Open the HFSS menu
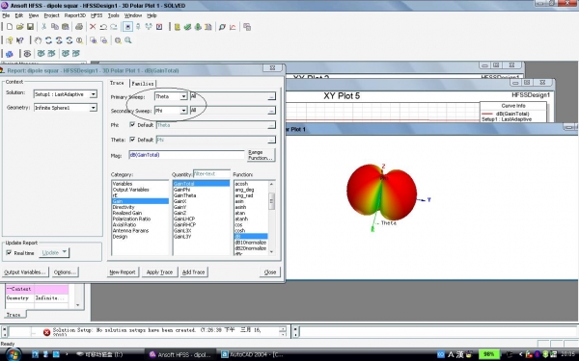The image size is (579, 361). (x=96, y=15)
